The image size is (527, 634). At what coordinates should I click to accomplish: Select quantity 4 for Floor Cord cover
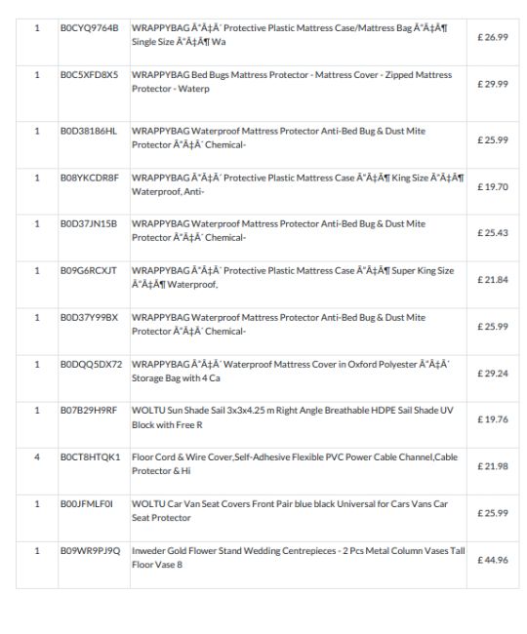[37, 457]
